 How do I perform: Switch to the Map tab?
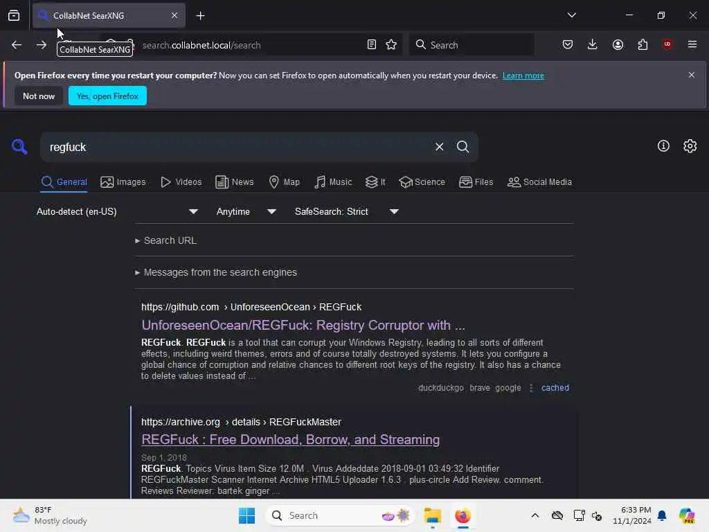point(284,182)
